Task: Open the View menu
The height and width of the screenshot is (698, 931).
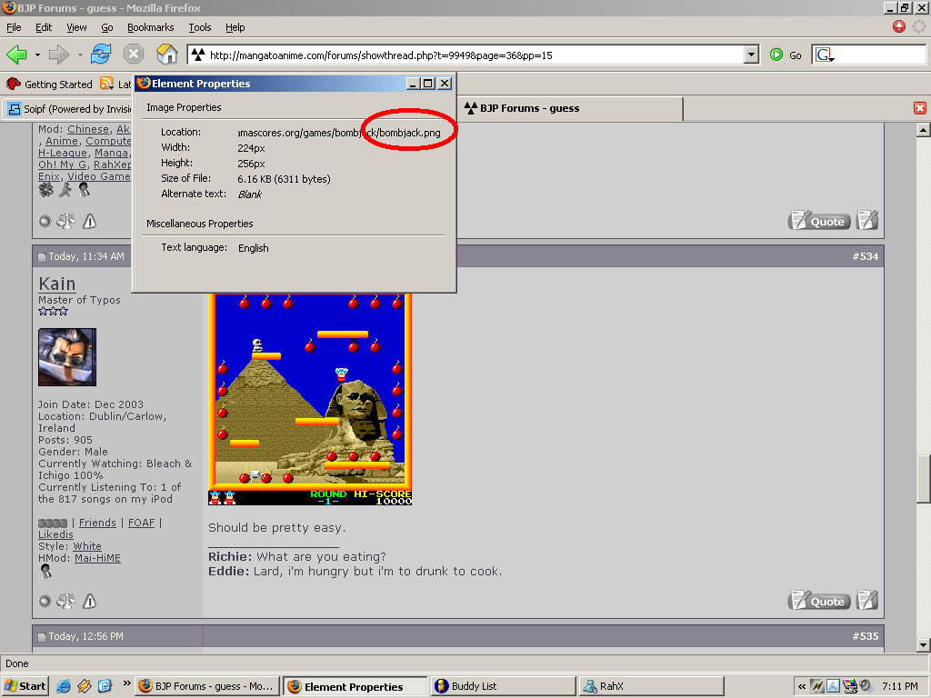Action: coord(76,27)
